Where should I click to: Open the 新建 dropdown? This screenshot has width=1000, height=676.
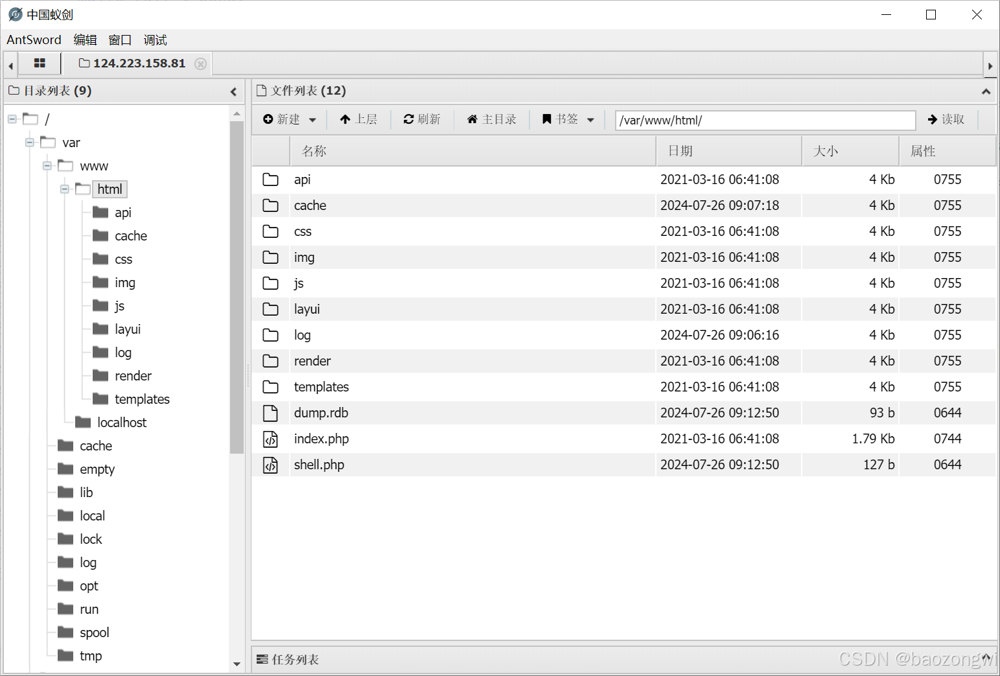click(x=290, y=119)
